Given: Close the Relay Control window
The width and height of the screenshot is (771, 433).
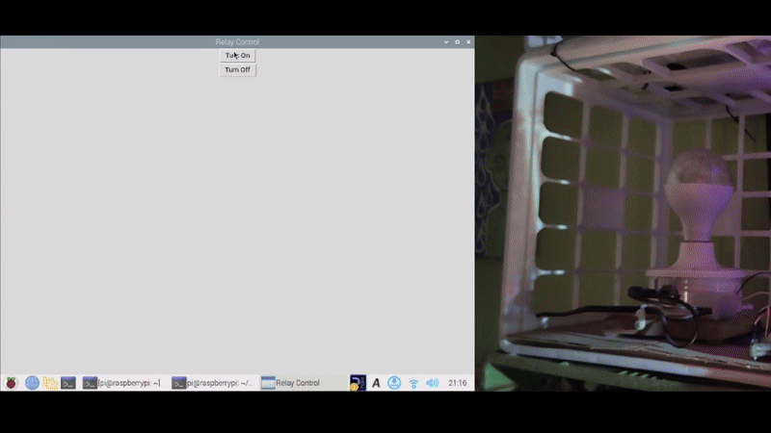Looking at the screenshot, I should tap(468, 42).
